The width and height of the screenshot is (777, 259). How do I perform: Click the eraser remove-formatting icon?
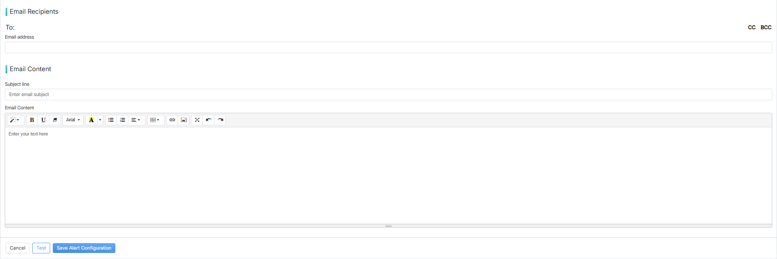pos(55,120)
